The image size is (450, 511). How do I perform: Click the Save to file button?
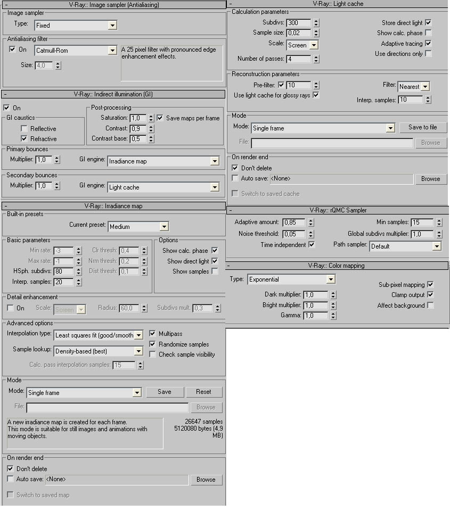[423, 127]
